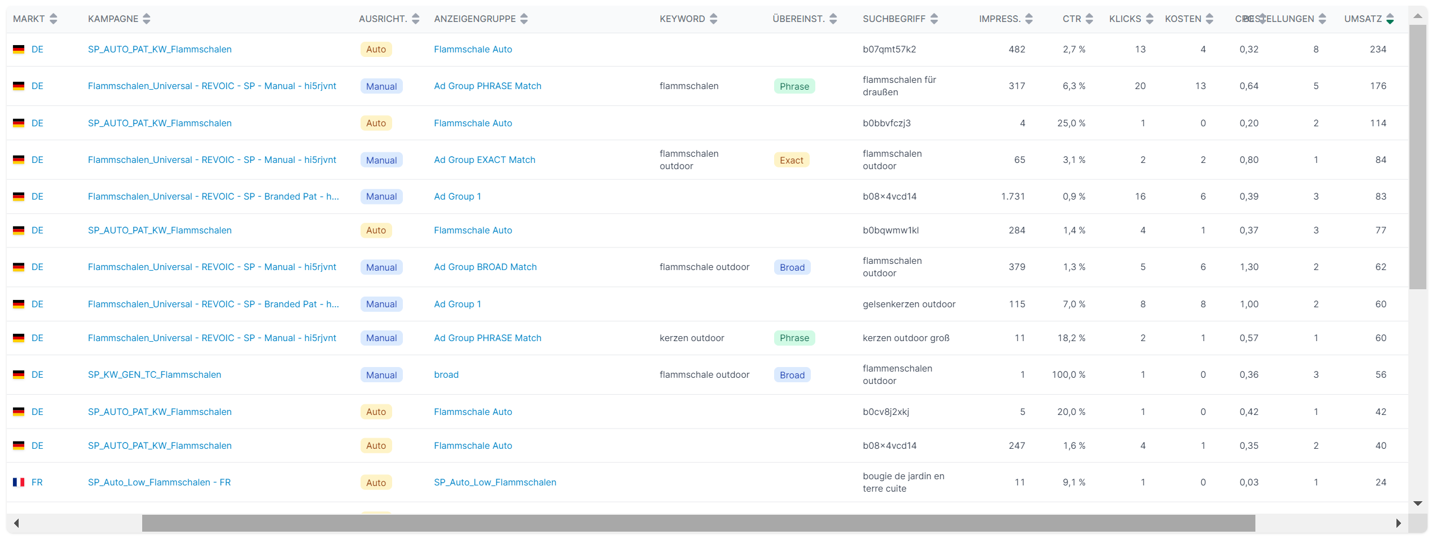Sort by KLICKS column arrows
Screen dimensions: 1432x539
[x=1149, y=19]
